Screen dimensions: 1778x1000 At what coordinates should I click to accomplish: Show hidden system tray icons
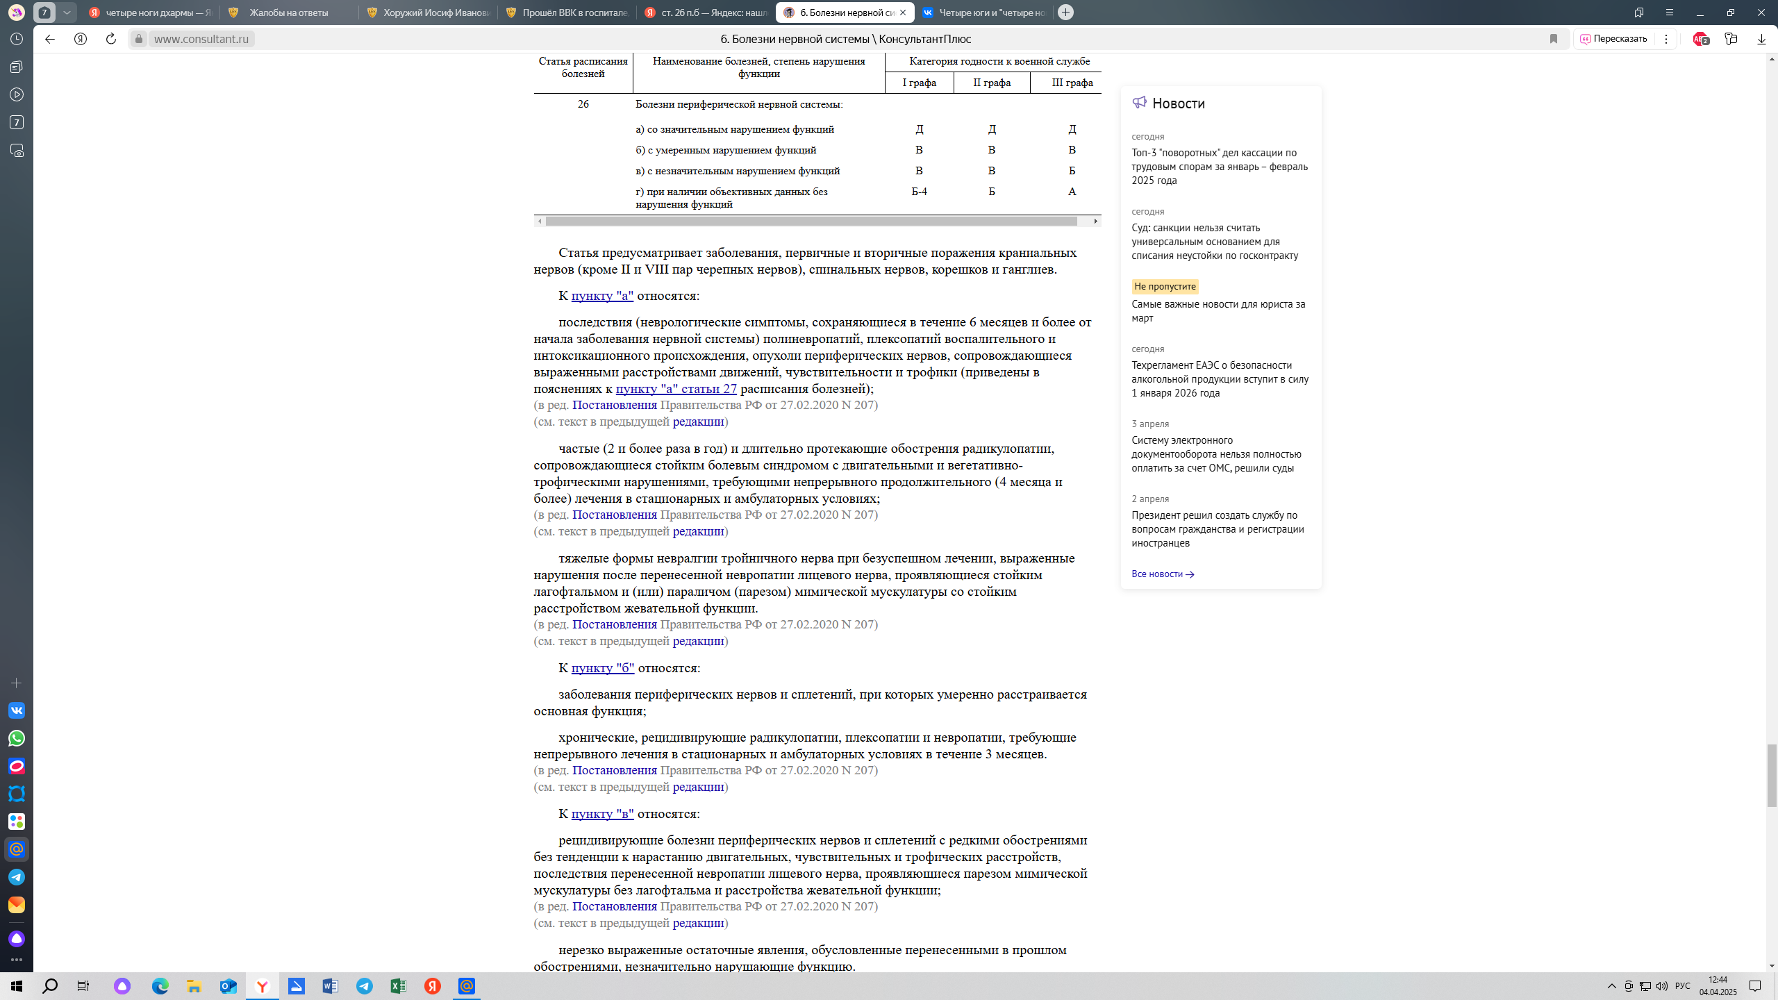pos(1612,986)
